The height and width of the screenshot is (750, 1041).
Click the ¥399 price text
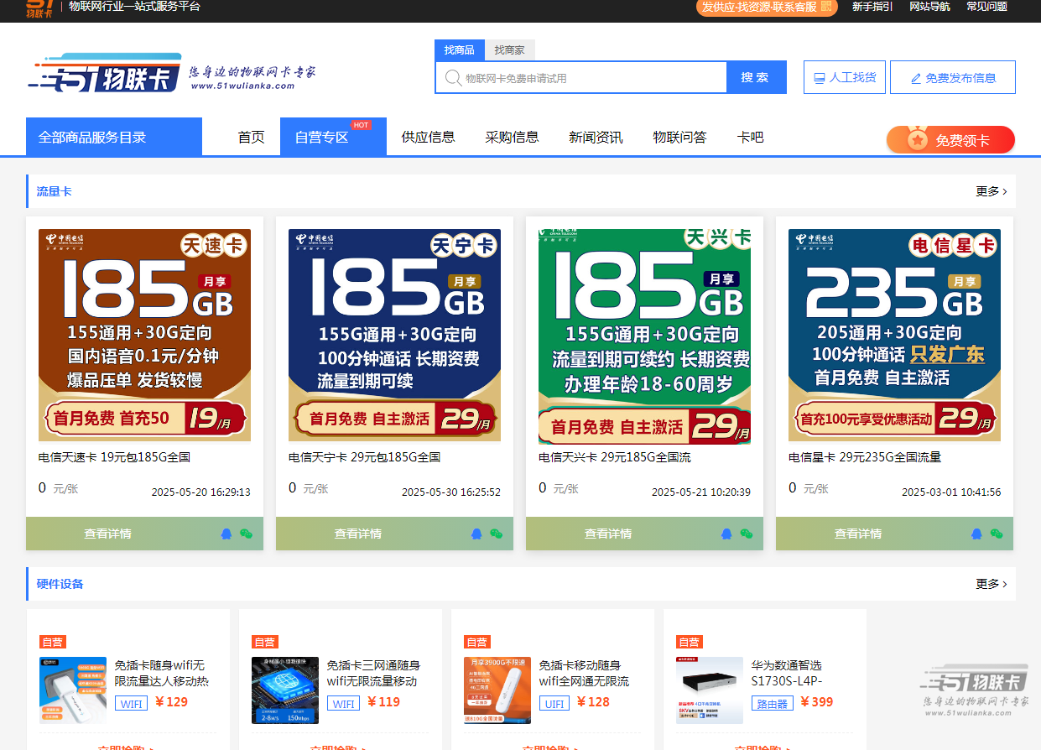(817, 702)
